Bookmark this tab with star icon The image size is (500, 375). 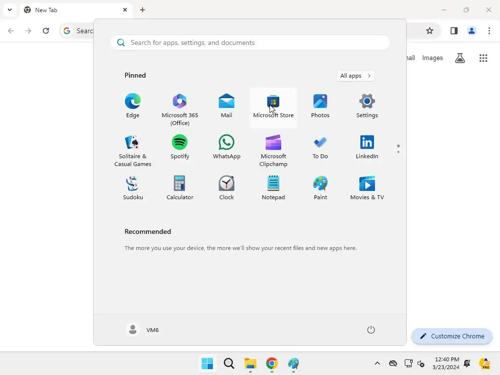(x=430, y=31)
